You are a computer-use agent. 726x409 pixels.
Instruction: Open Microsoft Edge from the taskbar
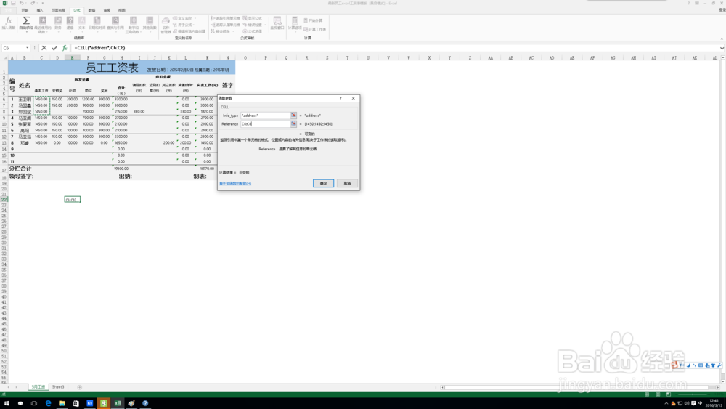tap(48, 403)
